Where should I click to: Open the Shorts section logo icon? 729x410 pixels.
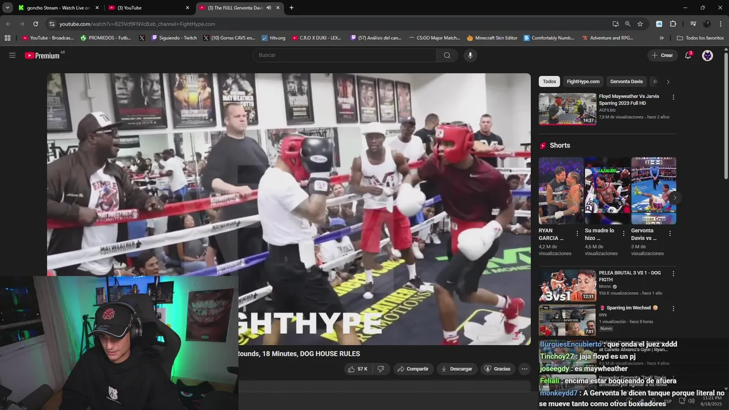543,145
